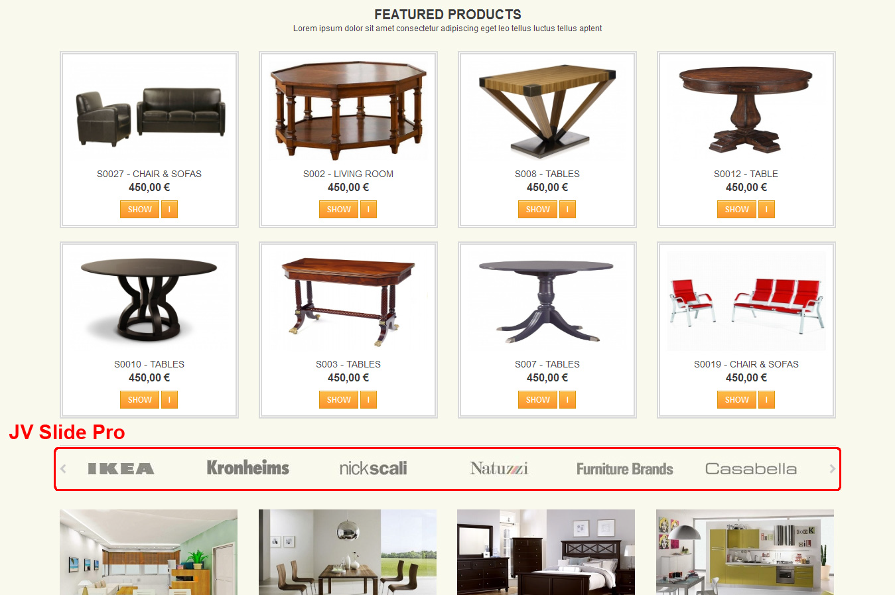Open the green kitchen interior photo
Viewport: 895px width, 595px height.
745,552
